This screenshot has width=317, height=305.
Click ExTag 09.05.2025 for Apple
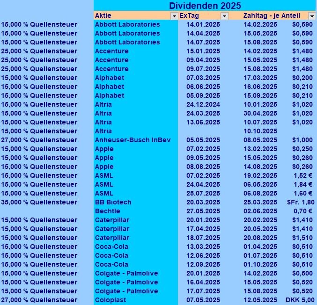(203, 158)
